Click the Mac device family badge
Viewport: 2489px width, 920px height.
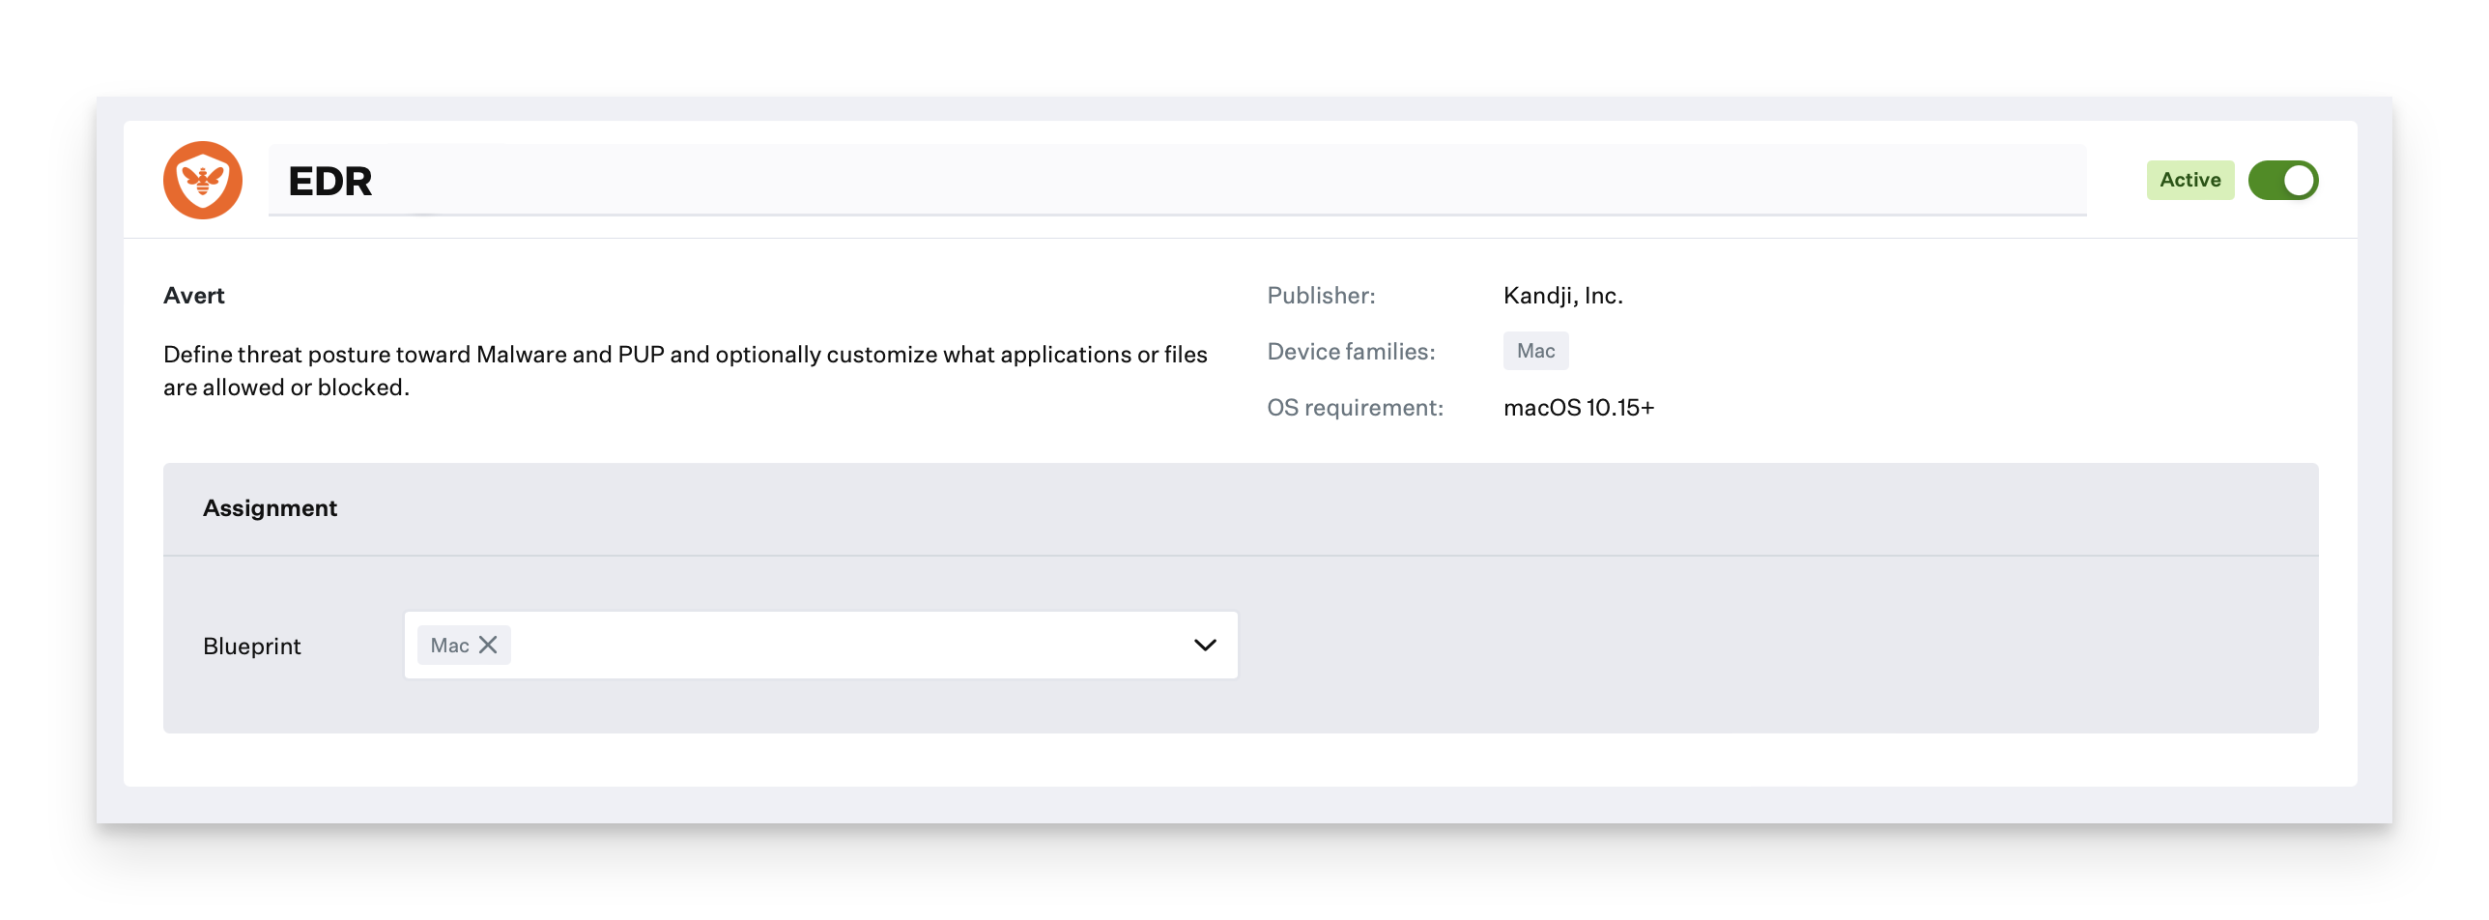point(1535,350)
